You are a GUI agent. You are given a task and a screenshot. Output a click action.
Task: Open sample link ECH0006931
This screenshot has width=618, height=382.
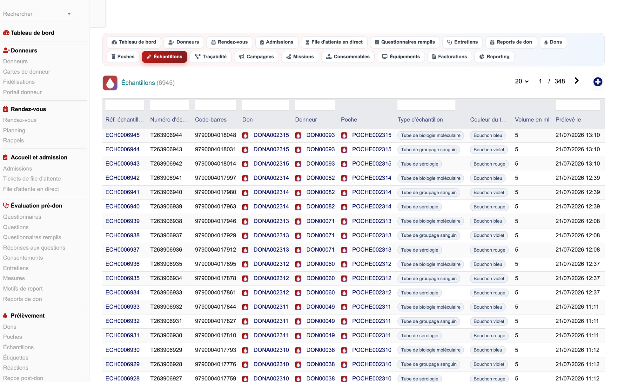tap(123, 335)
